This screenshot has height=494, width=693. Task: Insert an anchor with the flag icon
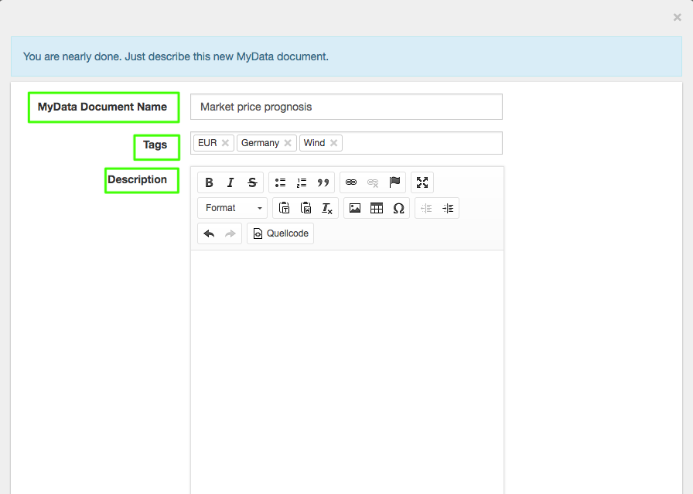click(x=394, y=182)
